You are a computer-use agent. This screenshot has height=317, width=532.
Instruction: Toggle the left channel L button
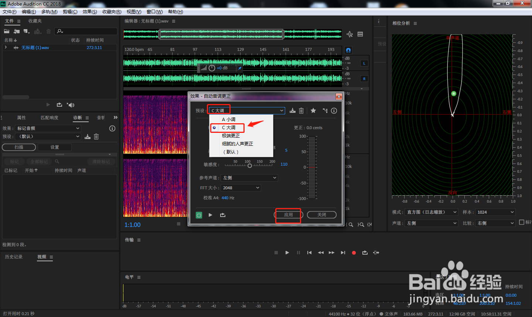click(x=364, y=63)
